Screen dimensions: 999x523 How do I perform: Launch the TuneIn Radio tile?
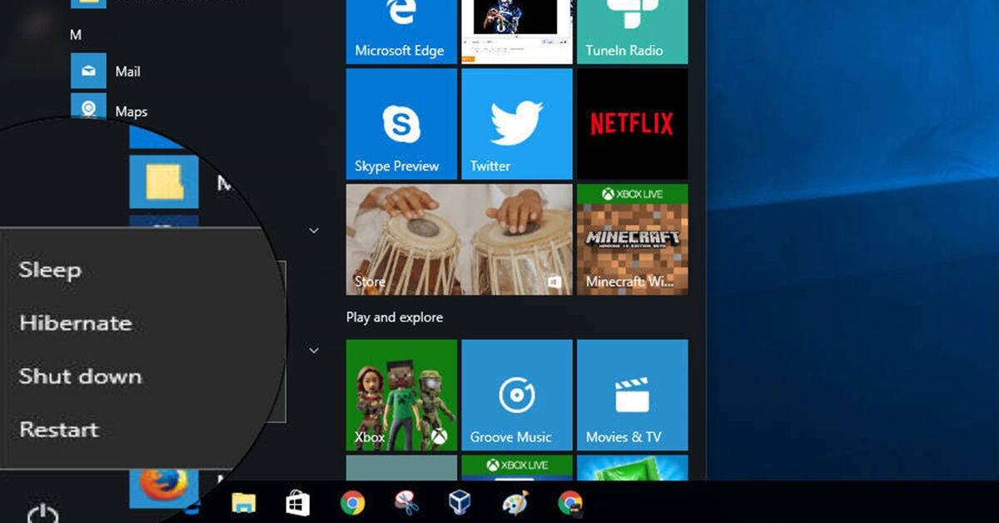(633, 32)
